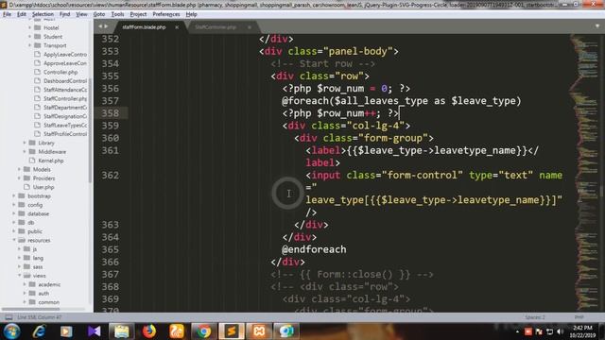Click the sidebar horizontal scrollbar

pyautogui.click(x=31, y=309)
